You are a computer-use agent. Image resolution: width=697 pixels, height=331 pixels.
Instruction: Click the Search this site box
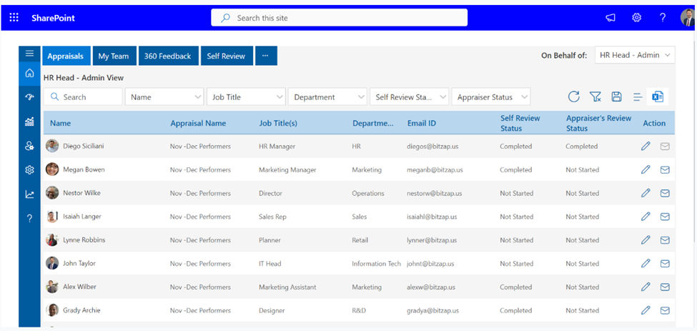coord(339,18)
